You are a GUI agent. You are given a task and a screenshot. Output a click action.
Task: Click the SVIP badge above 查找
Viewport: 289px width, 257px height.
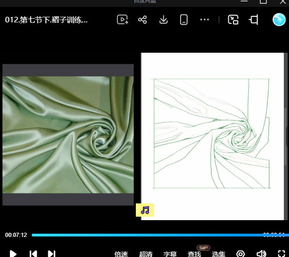(204, 248)
